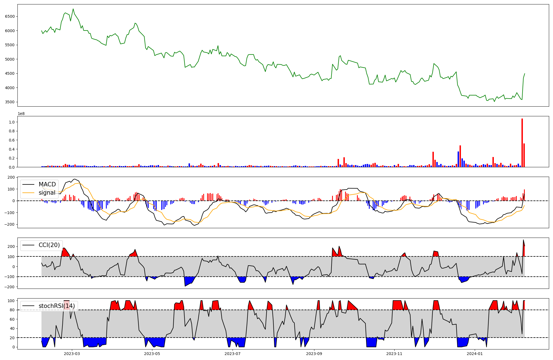This screenshot has height=360, width=553.
Task: Click the 2024-01 x-axis date label
Action: 475,354
